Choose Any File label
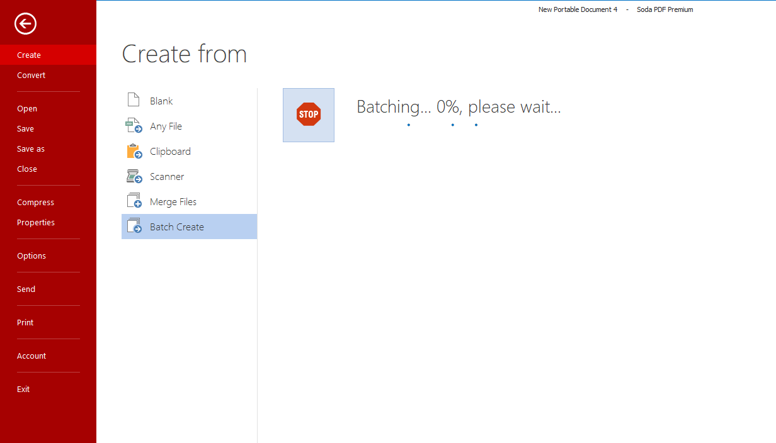 pyautogui.click(x=166, y=126)
